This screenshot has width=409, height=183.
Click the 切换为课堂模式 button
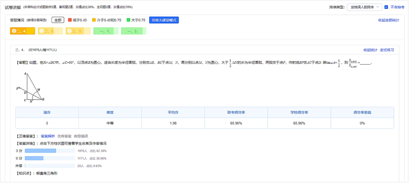click(x=164, y=20)
